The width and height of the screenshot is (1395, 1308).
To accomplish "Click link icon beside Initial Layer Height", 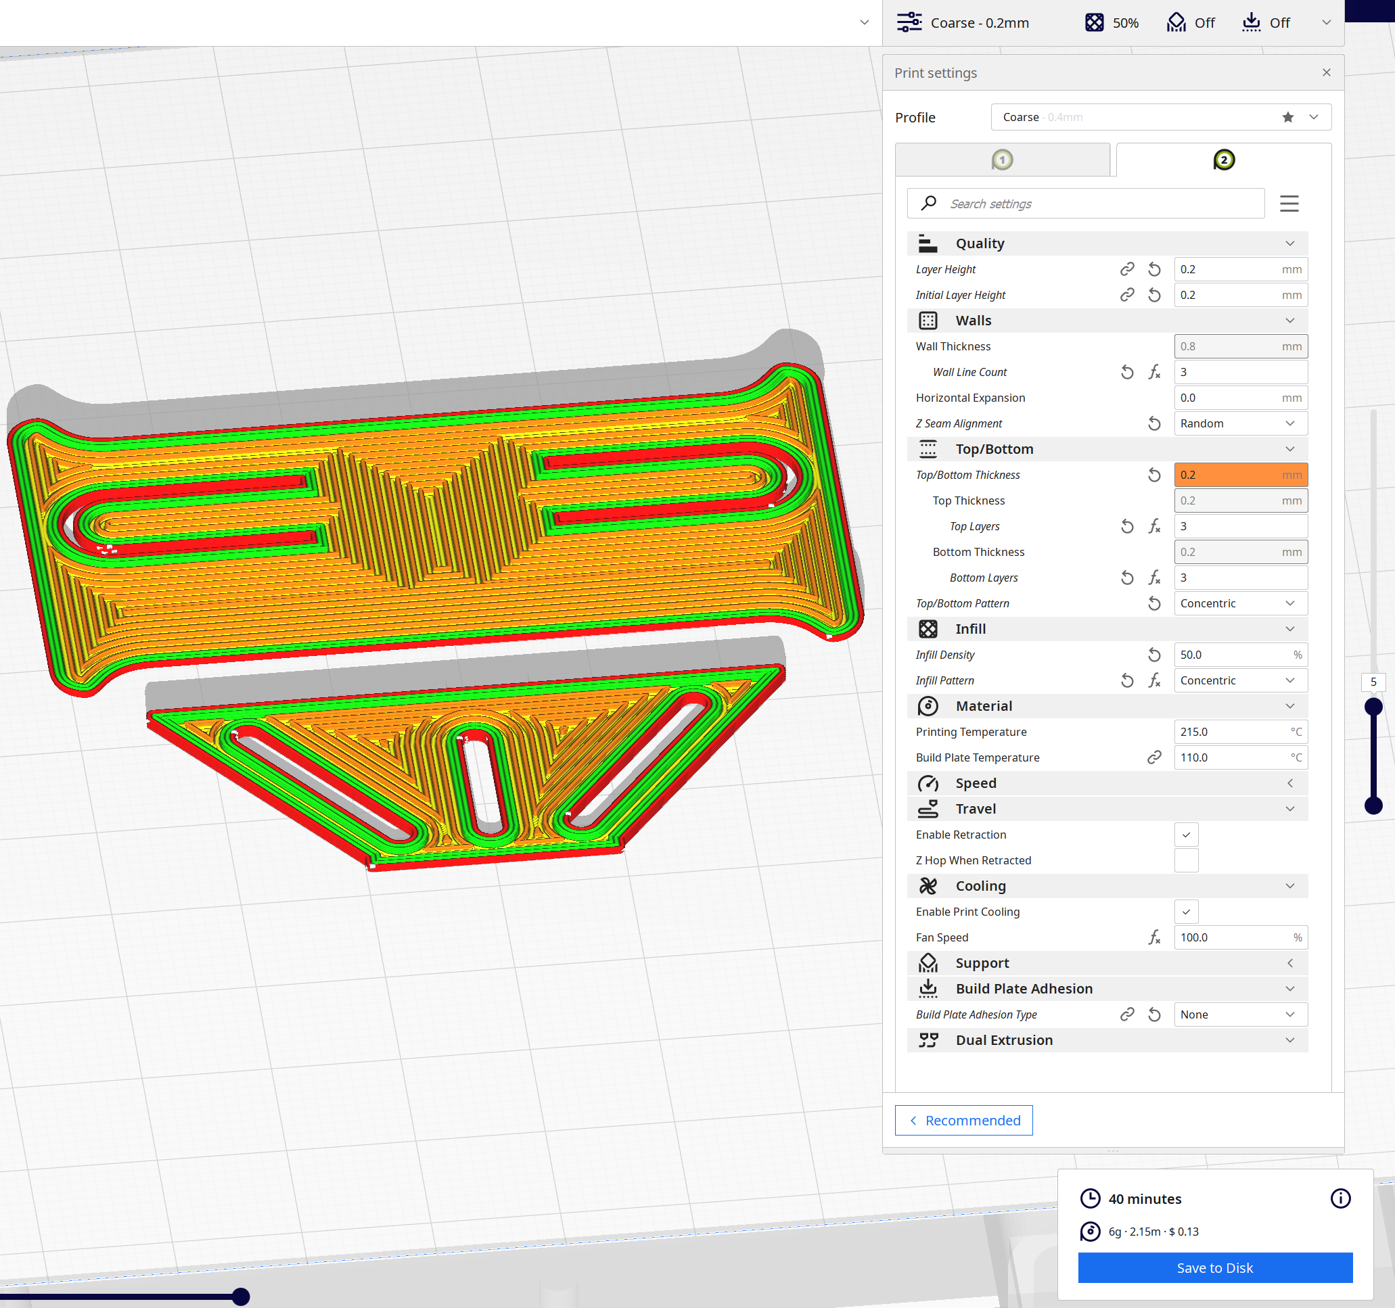I will [x=1126, y=296].
